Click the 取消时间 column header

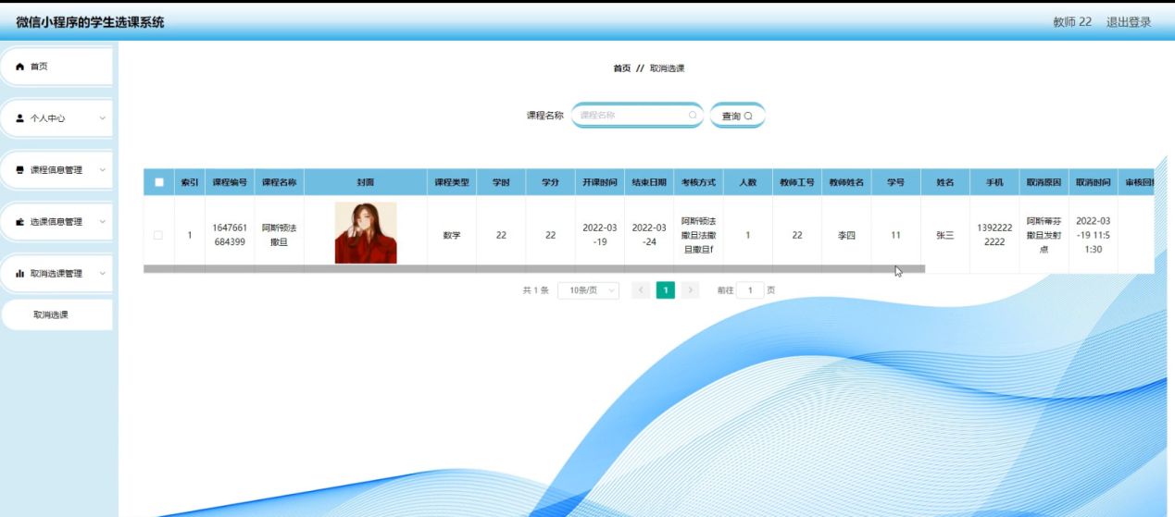click(x=1094, y=182)
